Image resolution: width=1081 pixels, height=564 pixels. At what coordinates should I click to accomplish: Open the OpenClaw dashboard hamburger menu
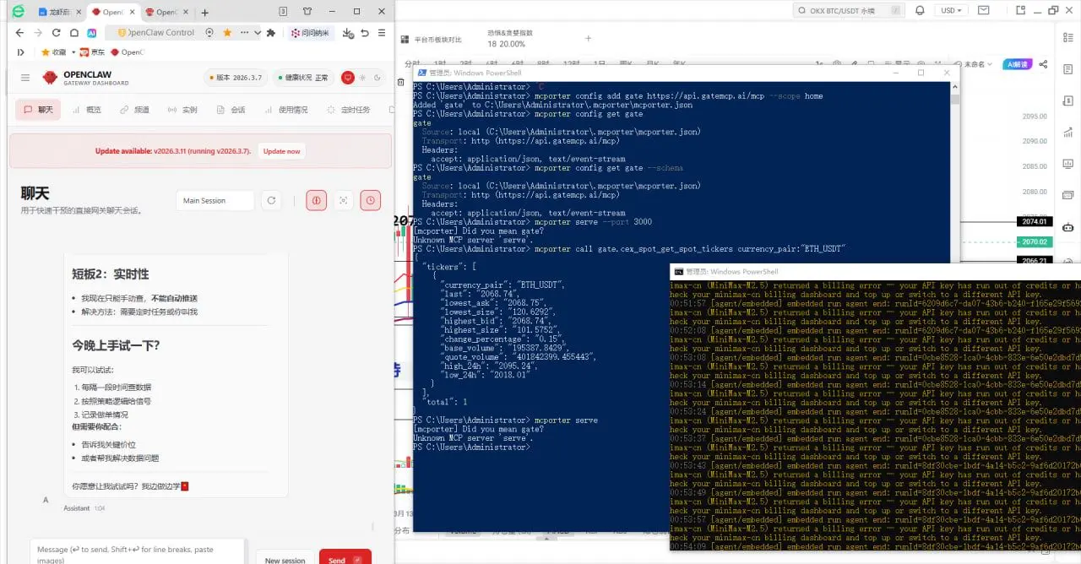[24, 78]
